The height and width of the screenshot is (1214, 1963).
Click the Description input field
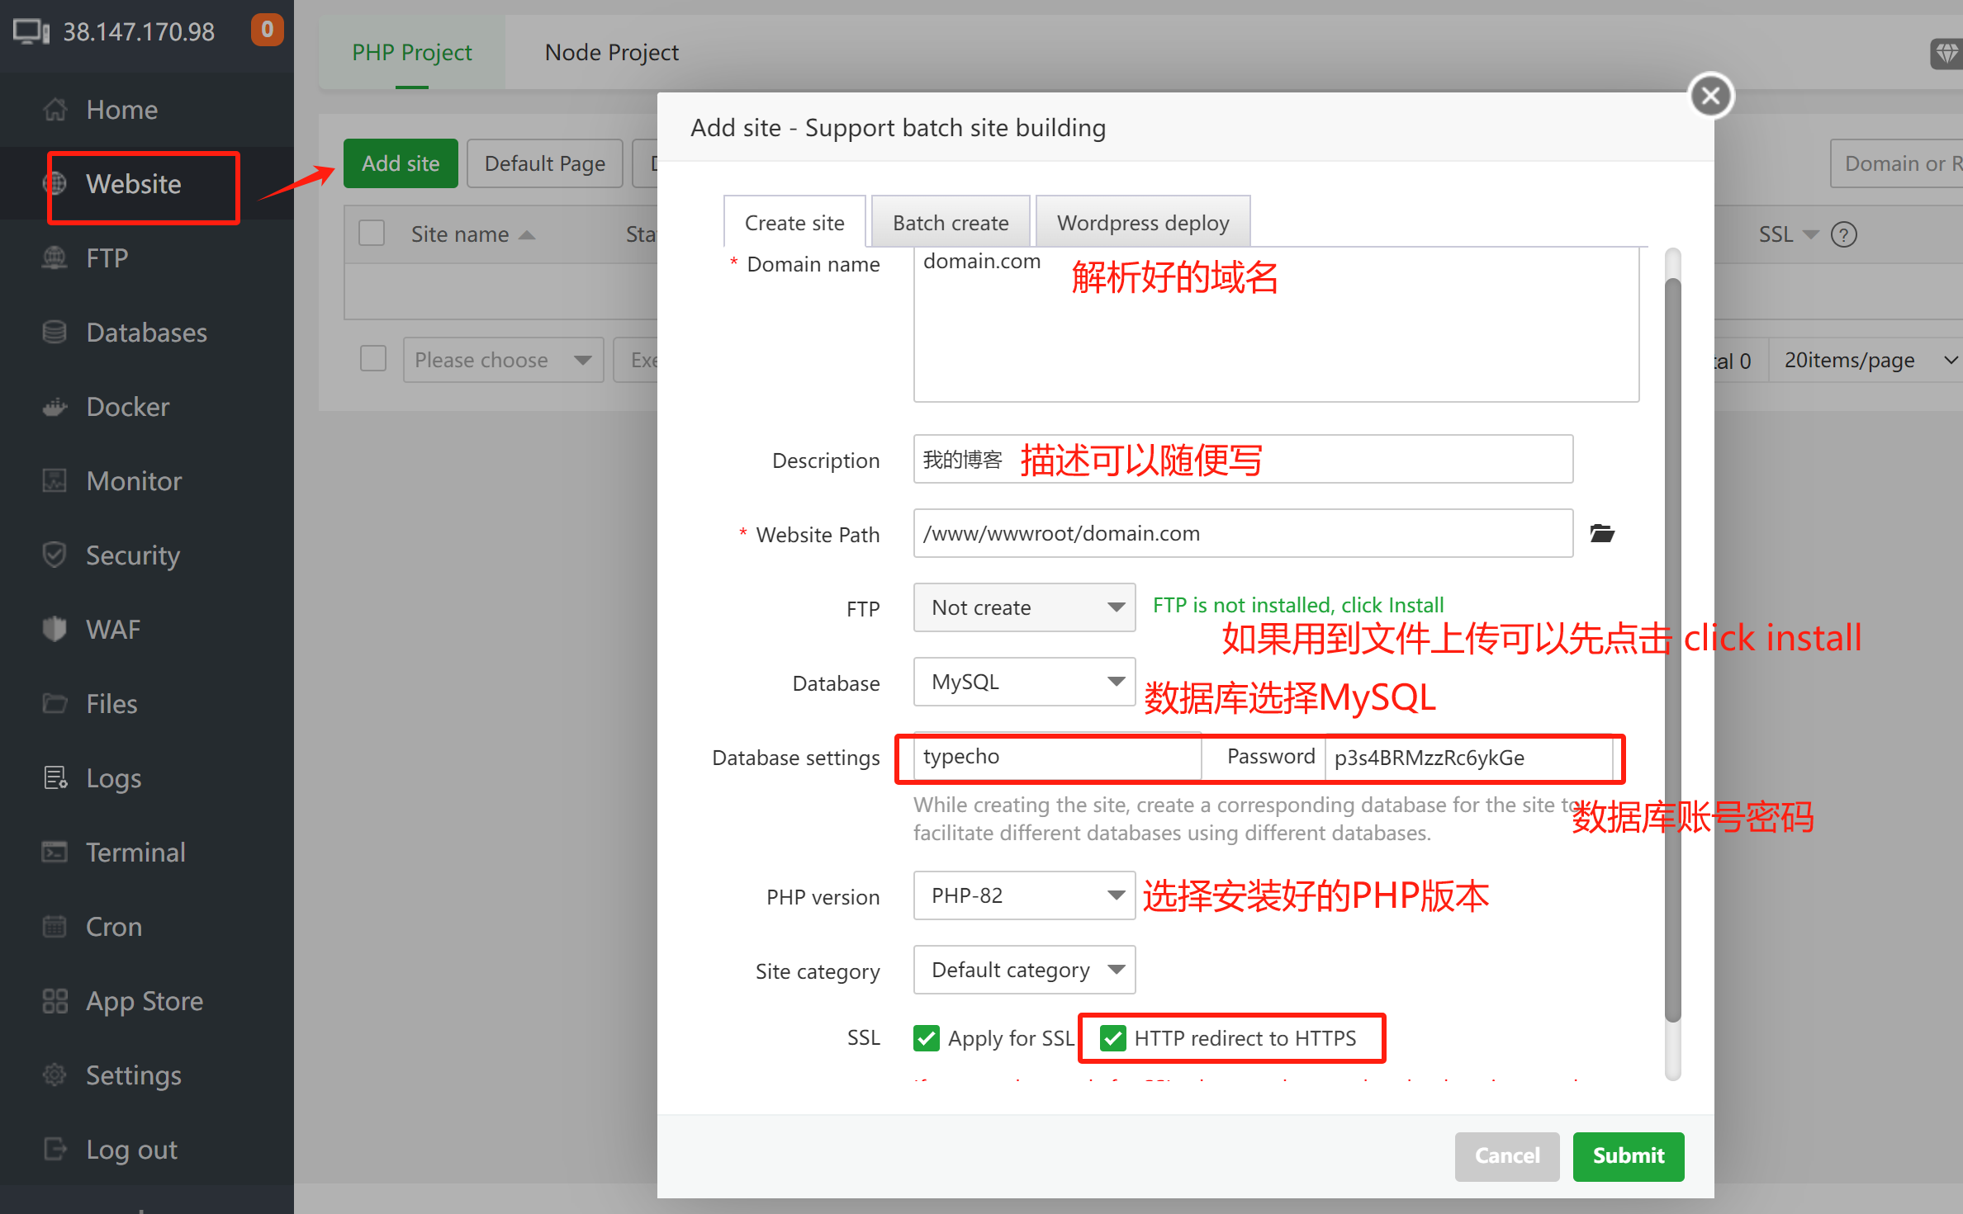point(1243,459)
